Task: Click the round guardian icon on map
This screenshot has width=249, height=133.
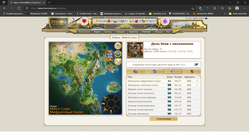Action: point(118,54)
